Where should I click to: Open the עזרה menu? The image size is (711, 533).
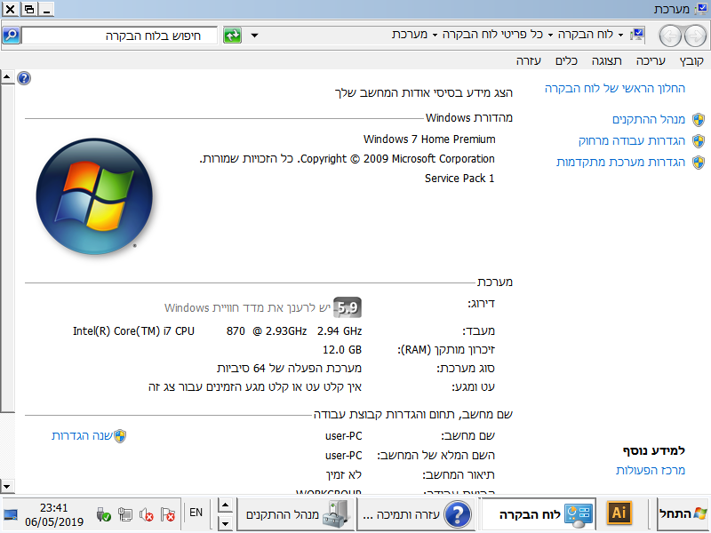[x=529, y=60]
